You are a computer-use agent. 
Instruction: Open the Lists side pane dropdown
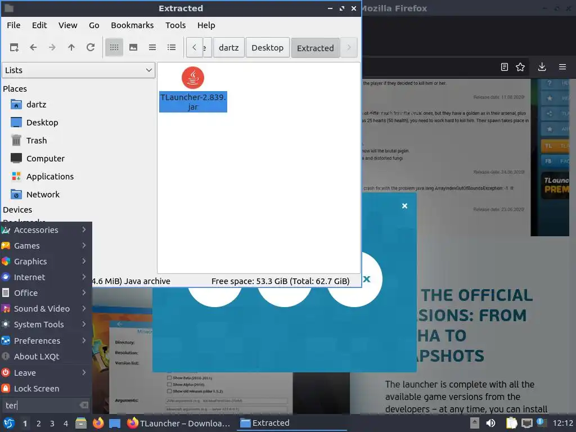coord(79,70)
